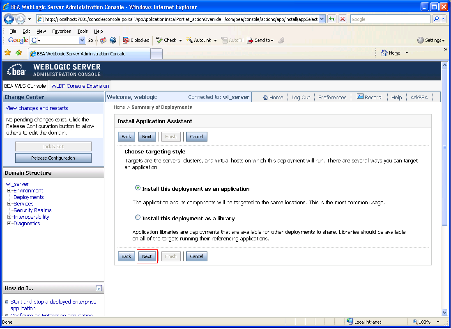Open the zoom level dropdown arrow
This screenshot has width=451, height=329.
[x=438, y=322]
